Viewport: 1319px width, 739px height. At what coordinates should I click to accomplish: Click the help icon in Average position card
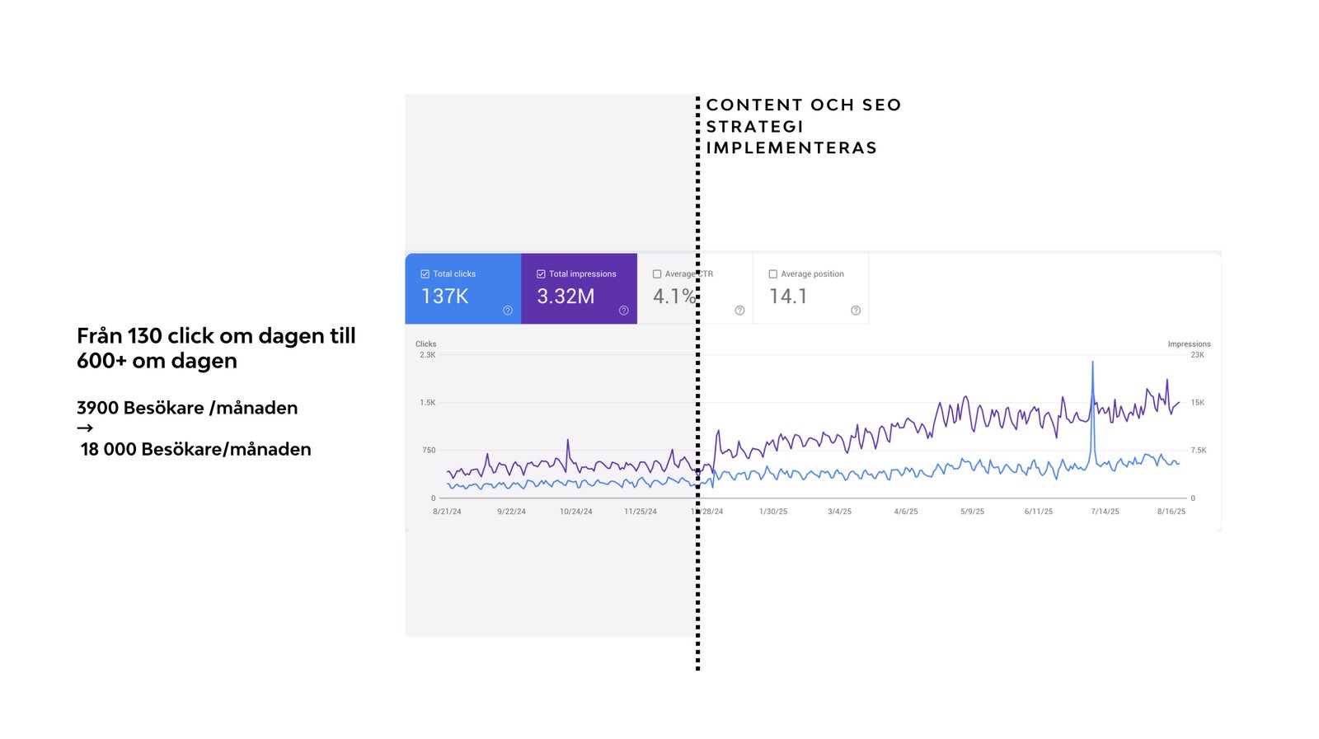(856, 311)
